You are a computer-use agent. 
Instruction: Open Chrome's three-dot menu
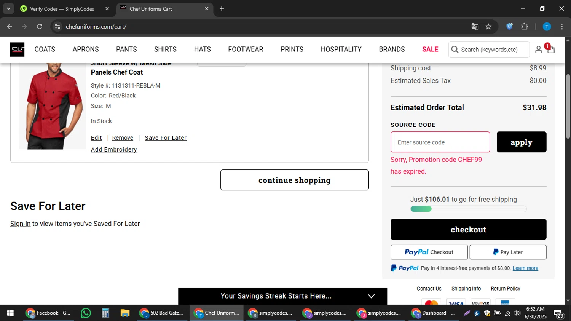click(562, 27)
